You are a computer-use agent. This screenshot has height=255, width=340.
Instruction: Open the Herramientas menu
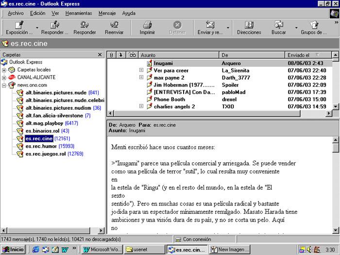pos(79,13)
